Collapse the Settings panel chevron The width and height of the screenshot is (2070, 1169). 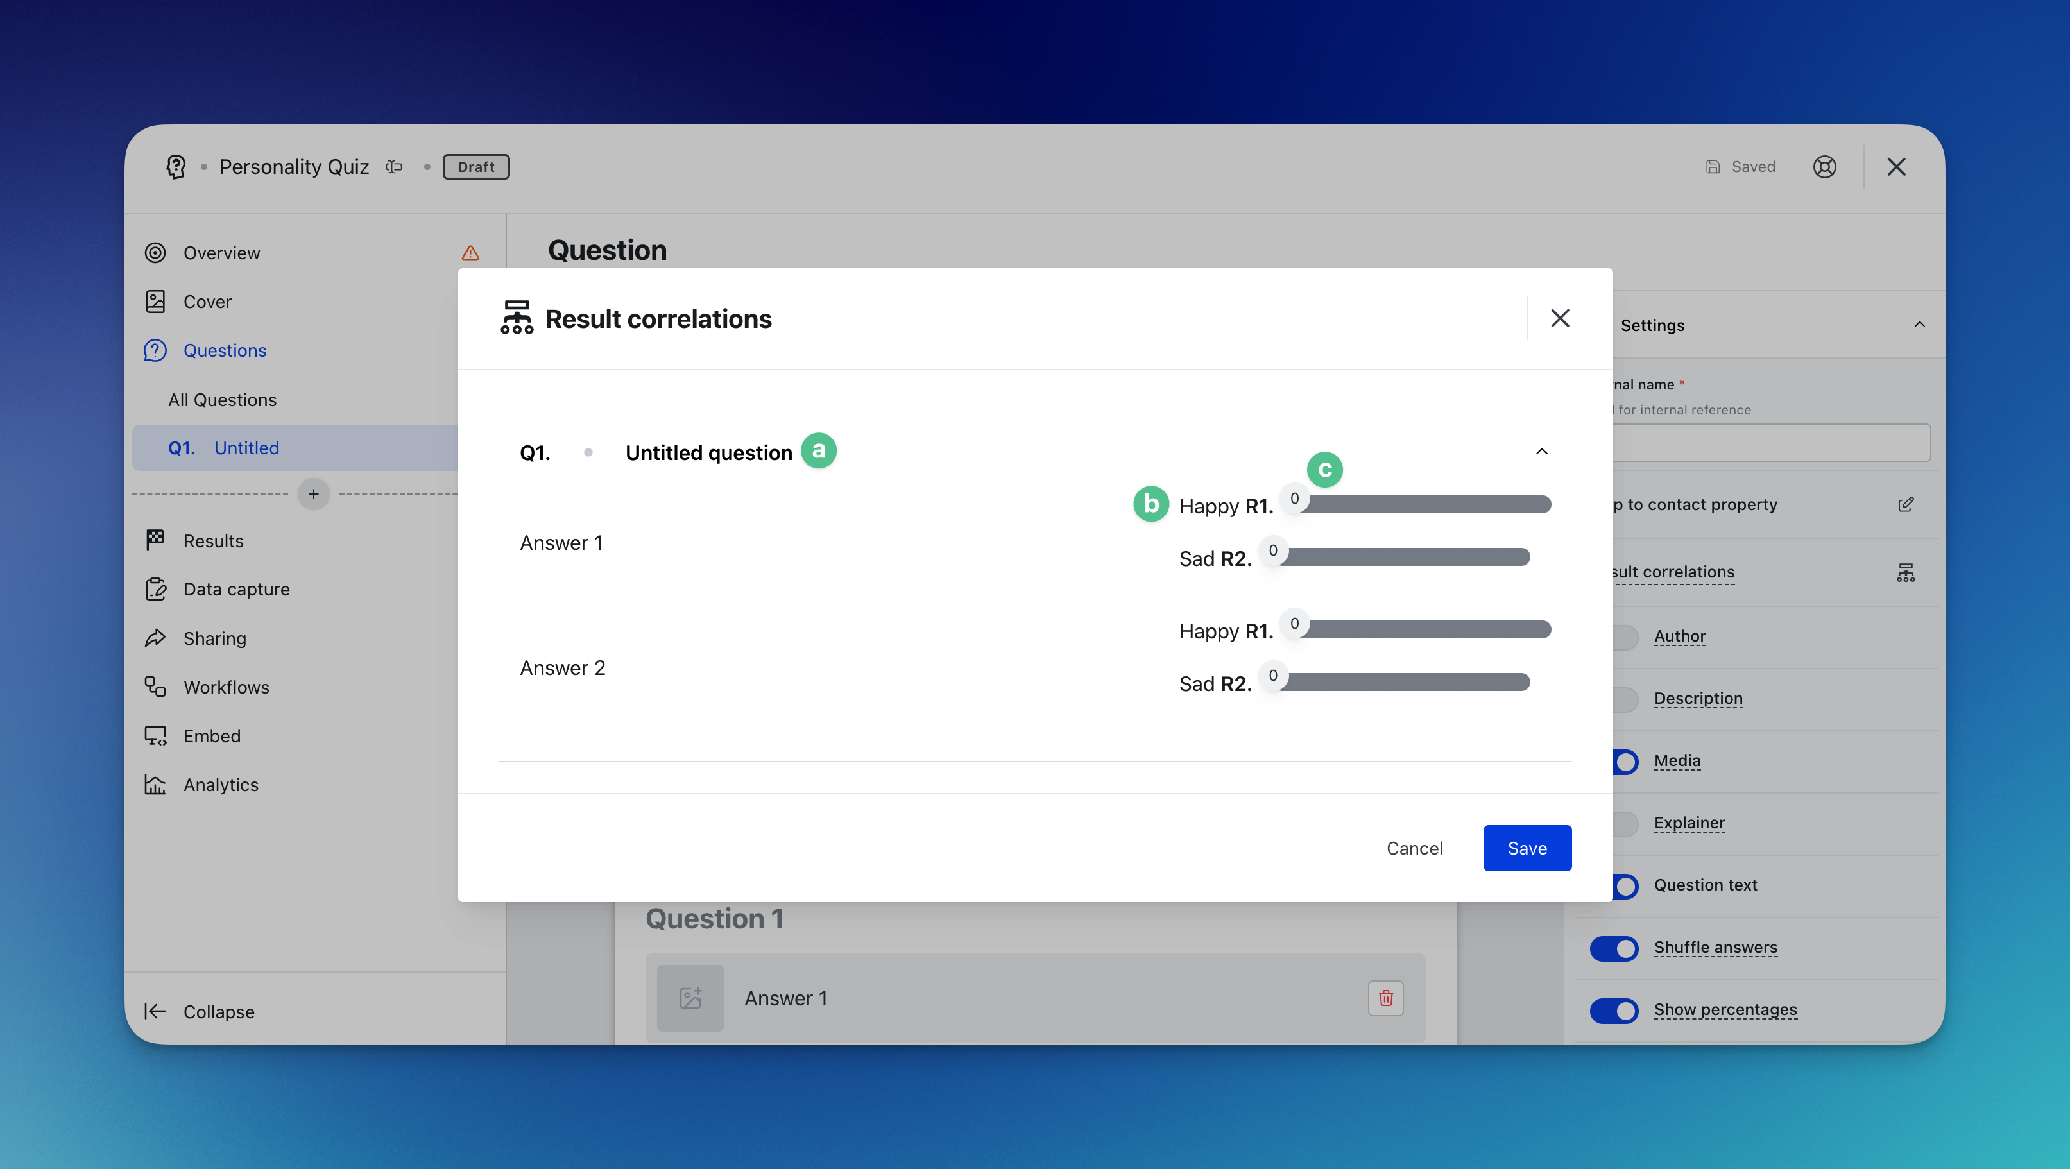(x=1919, y=325)
